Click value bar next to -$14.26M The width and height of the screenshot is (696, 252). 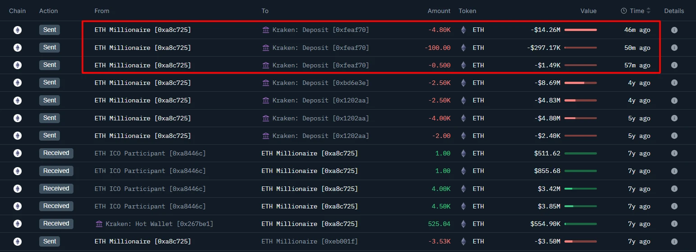(580, 30)
